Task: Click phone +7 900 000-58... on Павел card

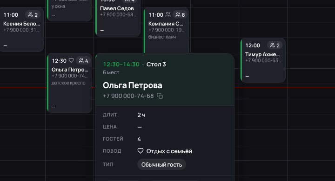Action: click(118, 14)
